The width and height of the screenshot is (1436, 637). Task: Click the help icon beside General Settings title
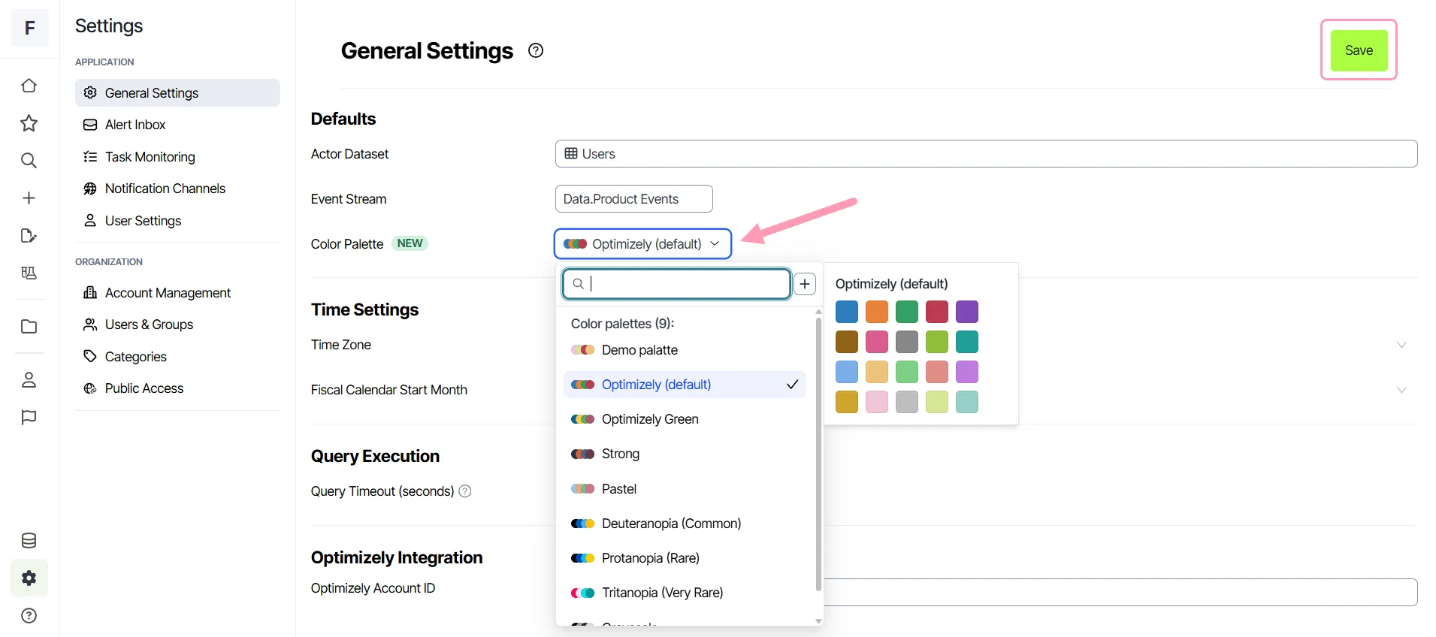tap(536, 50)
